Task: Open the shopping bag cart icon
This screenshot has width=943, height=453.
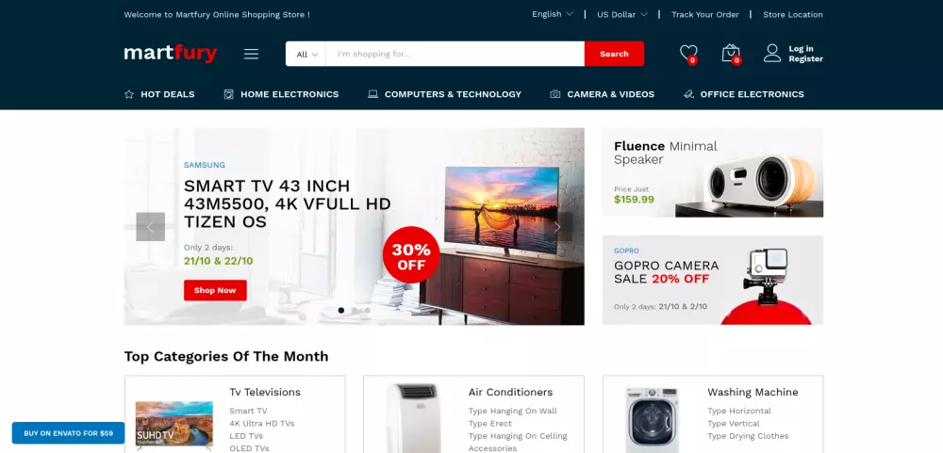Action: point(731,54)
